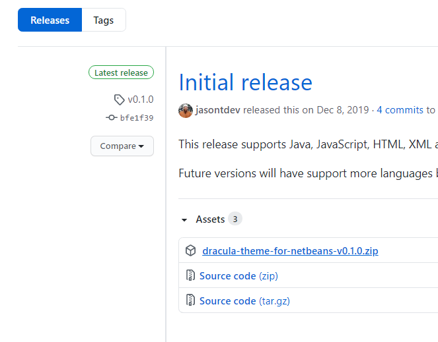438x342 pixels.
Task: Collapse the Assets section triangle
Action: pos(184,220)
